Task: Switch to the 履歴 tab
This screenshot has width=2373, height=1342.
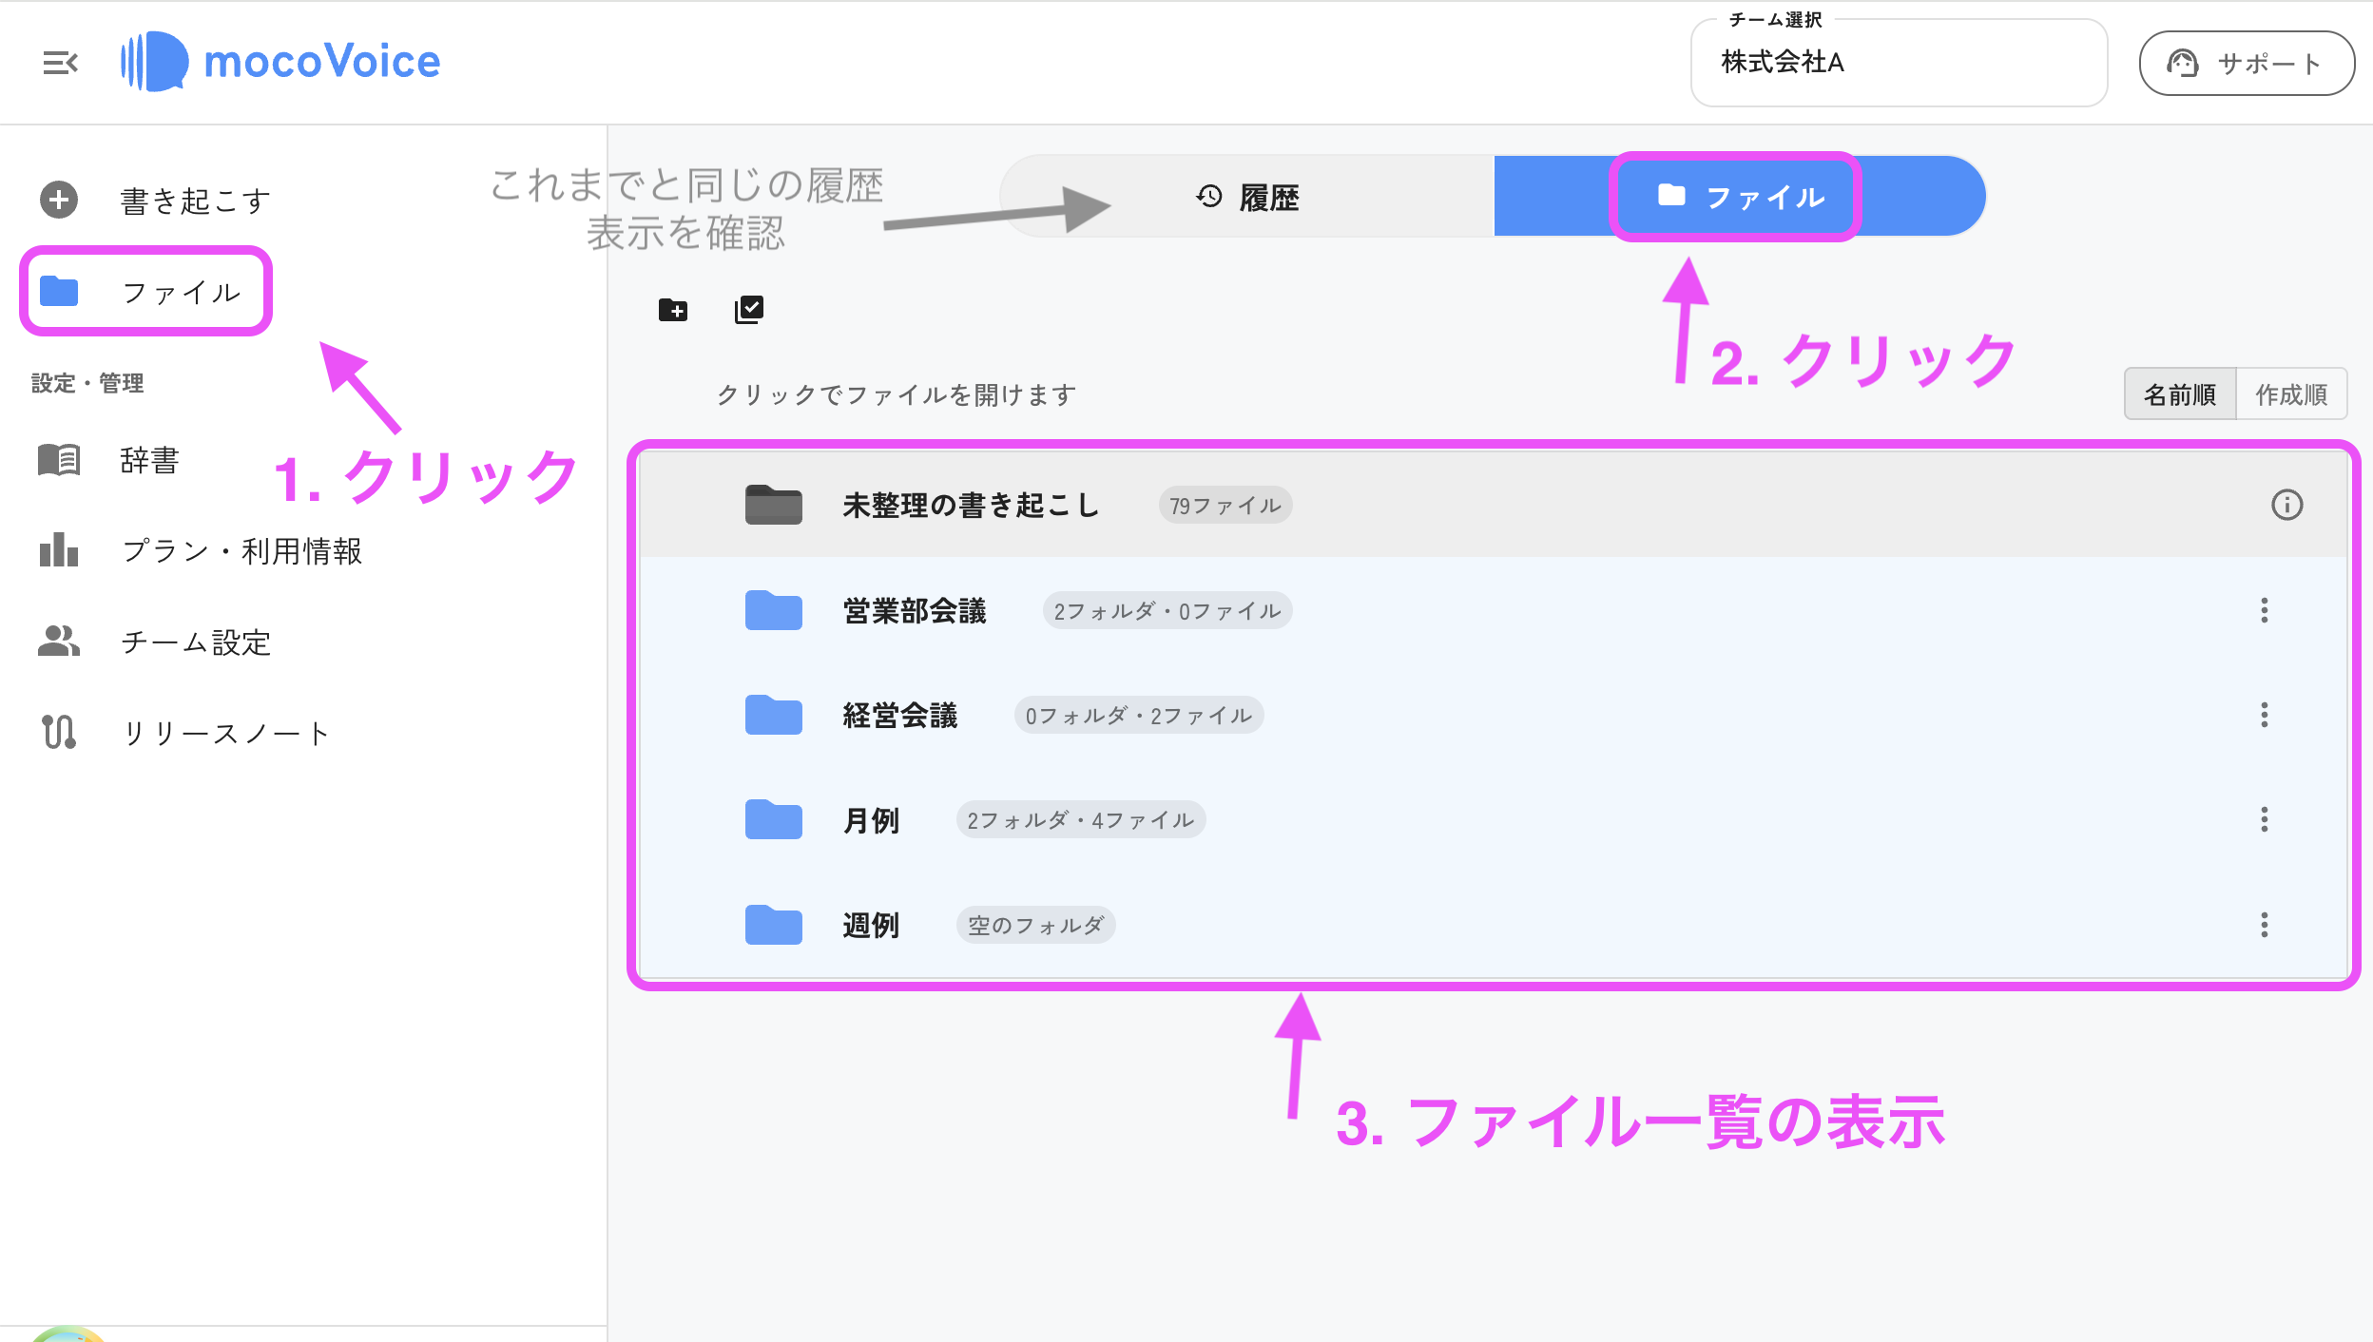Action: [1247, 197]
